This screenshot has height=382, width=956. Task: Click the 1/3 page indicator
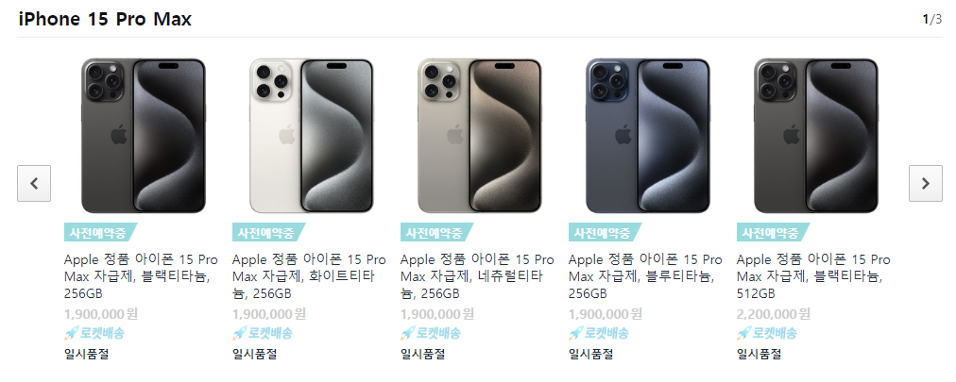[932, 20]
